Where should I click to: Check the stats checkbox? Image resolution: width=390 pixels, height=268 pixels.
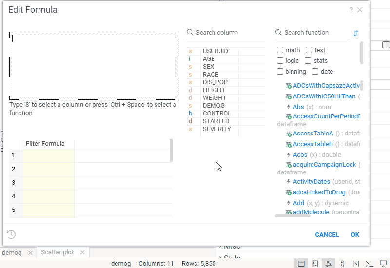[308, 61]
